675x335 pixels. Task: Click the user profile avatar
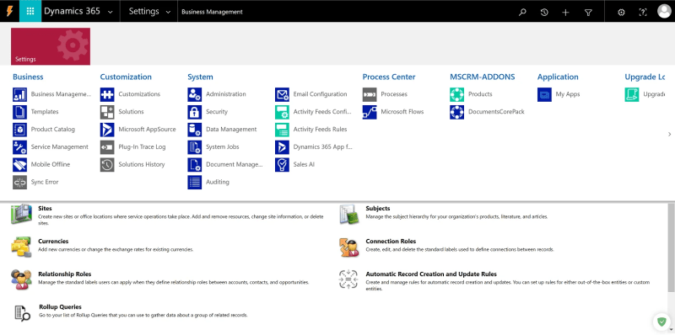[664, 11]
